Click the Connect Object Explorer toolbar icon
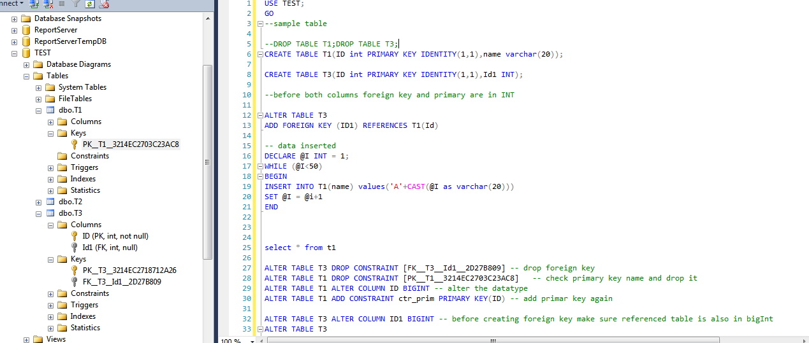Image resolution: width=809 pixels, height=343 pixels. [x=35, y=4]
